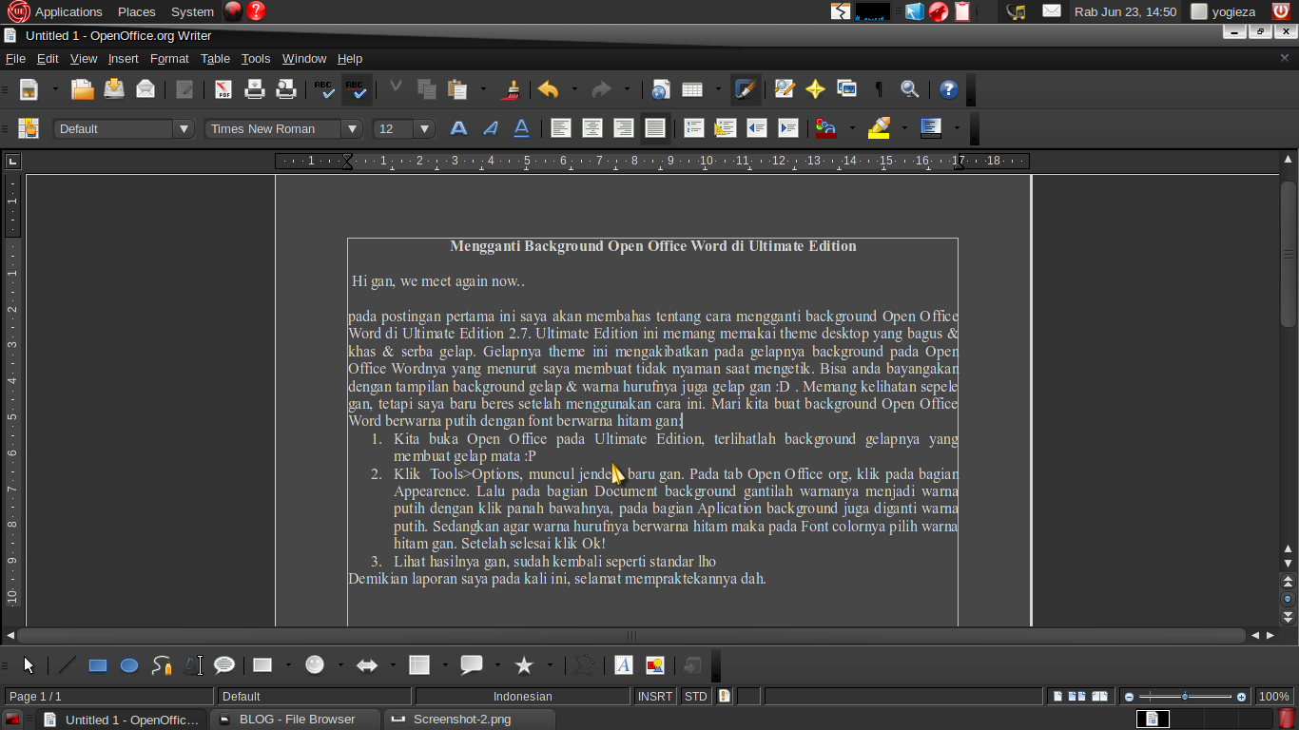Click the vertical scrollbar thumb
Viewport: 1299px width, 730px height.
[x=1289, y=254]
